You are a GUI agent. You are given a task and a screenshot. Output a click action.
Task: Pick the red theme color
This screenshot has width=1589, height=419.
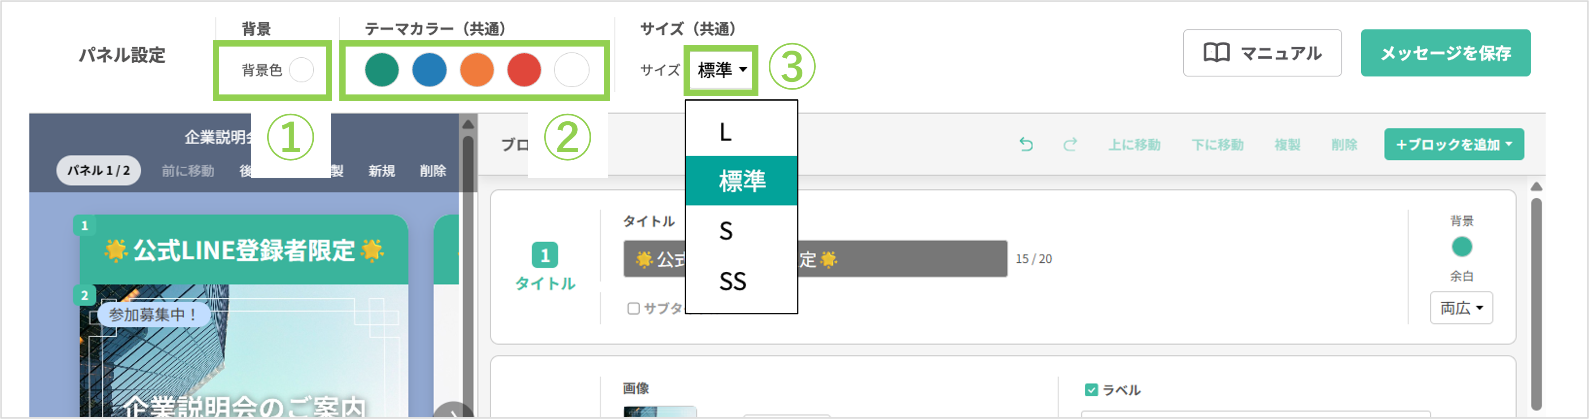[x=524, y=70]
